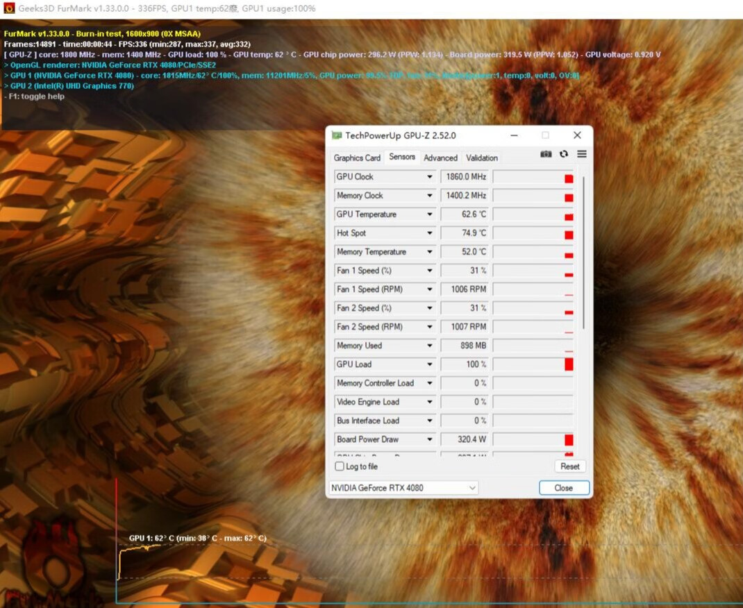Click the Memory Used value 898 MB
The height and width of the screenshot is (608, 743).
click(465, 346)
